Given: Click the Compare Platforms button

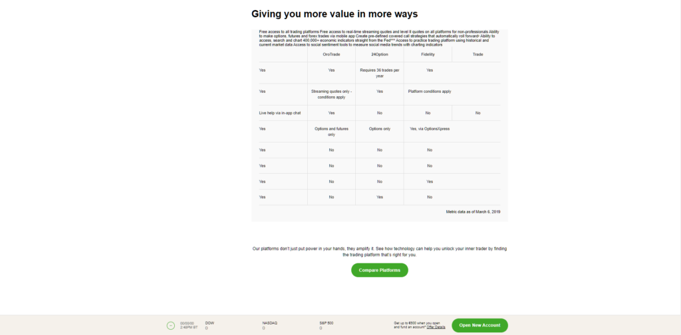Looking at the screenshot, I should pos(380,270).
